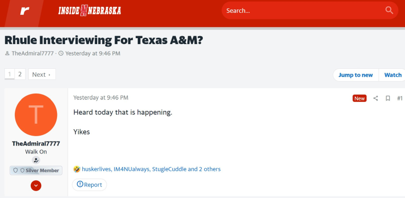Viewport: 405px width, 198px height.
Task: Focus the Search input field
Action: point(303,10)
